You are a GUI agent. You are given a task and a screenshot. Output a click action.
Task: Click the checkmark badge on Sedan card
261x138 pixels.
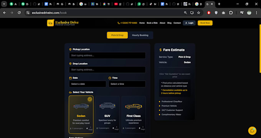(90, 99)
